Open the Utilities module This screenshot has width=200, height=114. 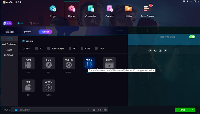pyautogui.click(x=128, y=11)
